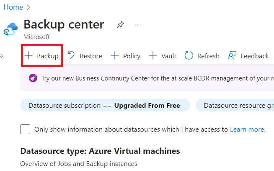
Task: Click the plus icon beside Policy
Action: (x=115, y=56)
